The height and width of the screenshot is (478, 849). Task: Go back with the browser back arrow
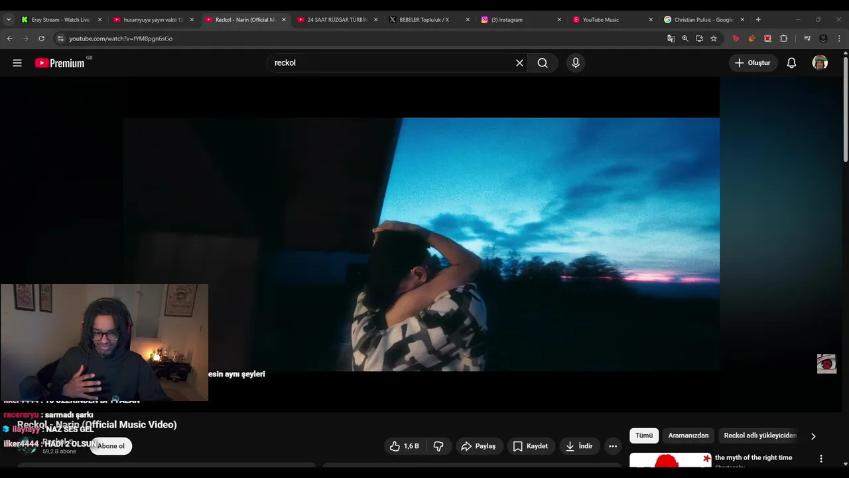(10, 39)
